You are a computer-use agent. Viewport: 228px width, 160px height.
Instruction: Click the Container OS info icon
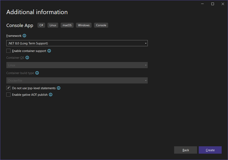(27, 58)
